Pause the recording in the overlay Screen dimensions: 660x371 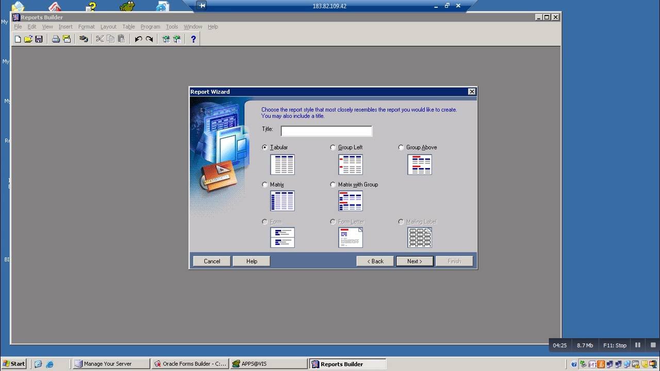(638, 345)
